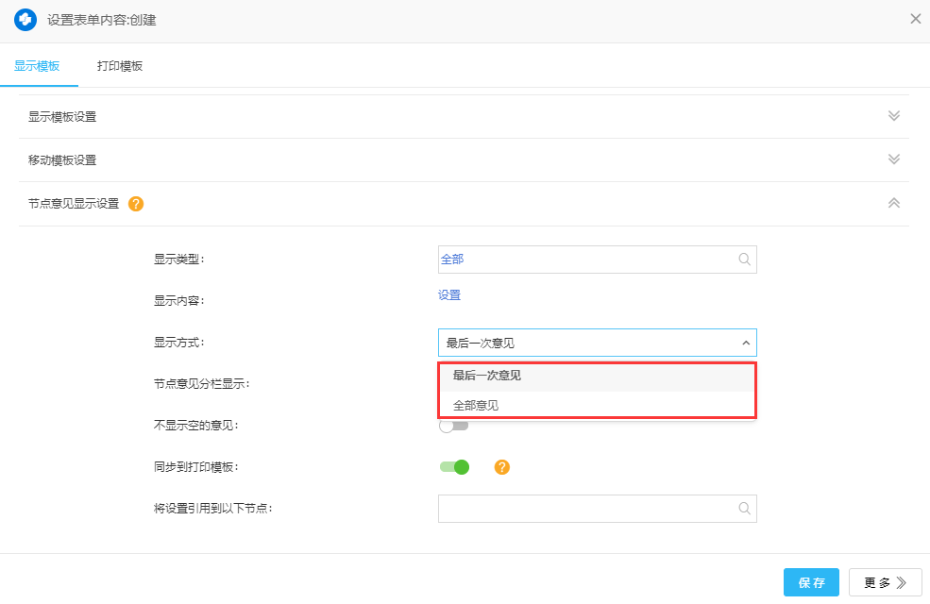Expand the 显示模板设置 section chevron
Image resolution: width=930 pixels, height=604 pixels.
click(x=893, y=116)
